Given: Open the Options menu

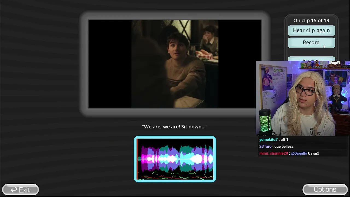Looking at the screenshot, I should pyautogui.click(x=325, y=190).
